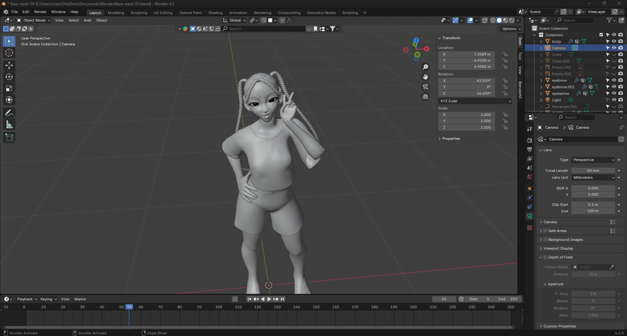Open the XYZ Euler rotation mode dropdown
The height and width of the screenshot is (336, 627).
(x=475, y=101)
